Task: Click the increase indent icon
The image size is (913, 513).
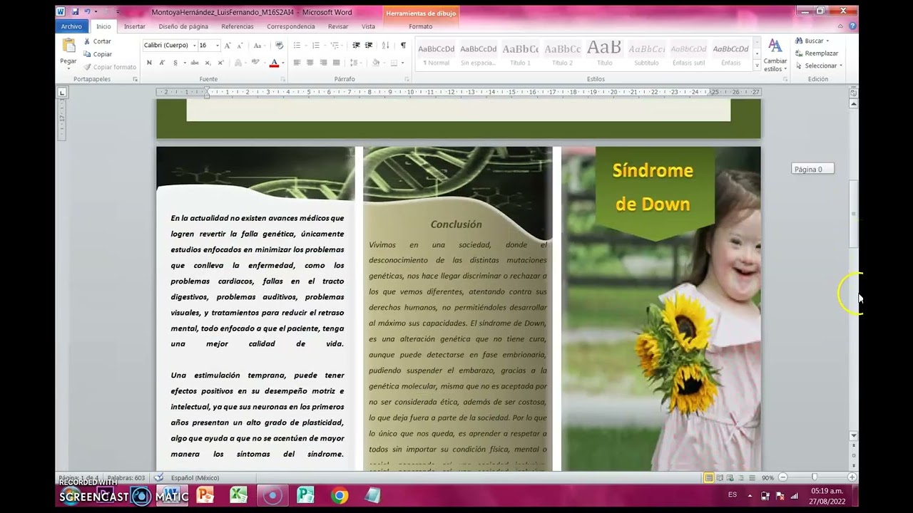Action: (x=369, y=46)
